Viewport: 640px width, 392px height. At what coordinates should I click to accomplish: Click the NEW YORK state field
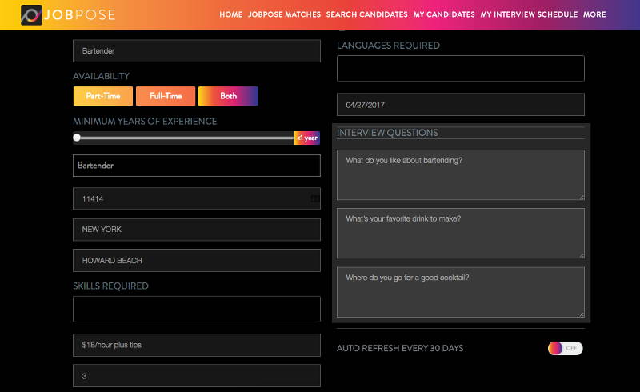197,230
